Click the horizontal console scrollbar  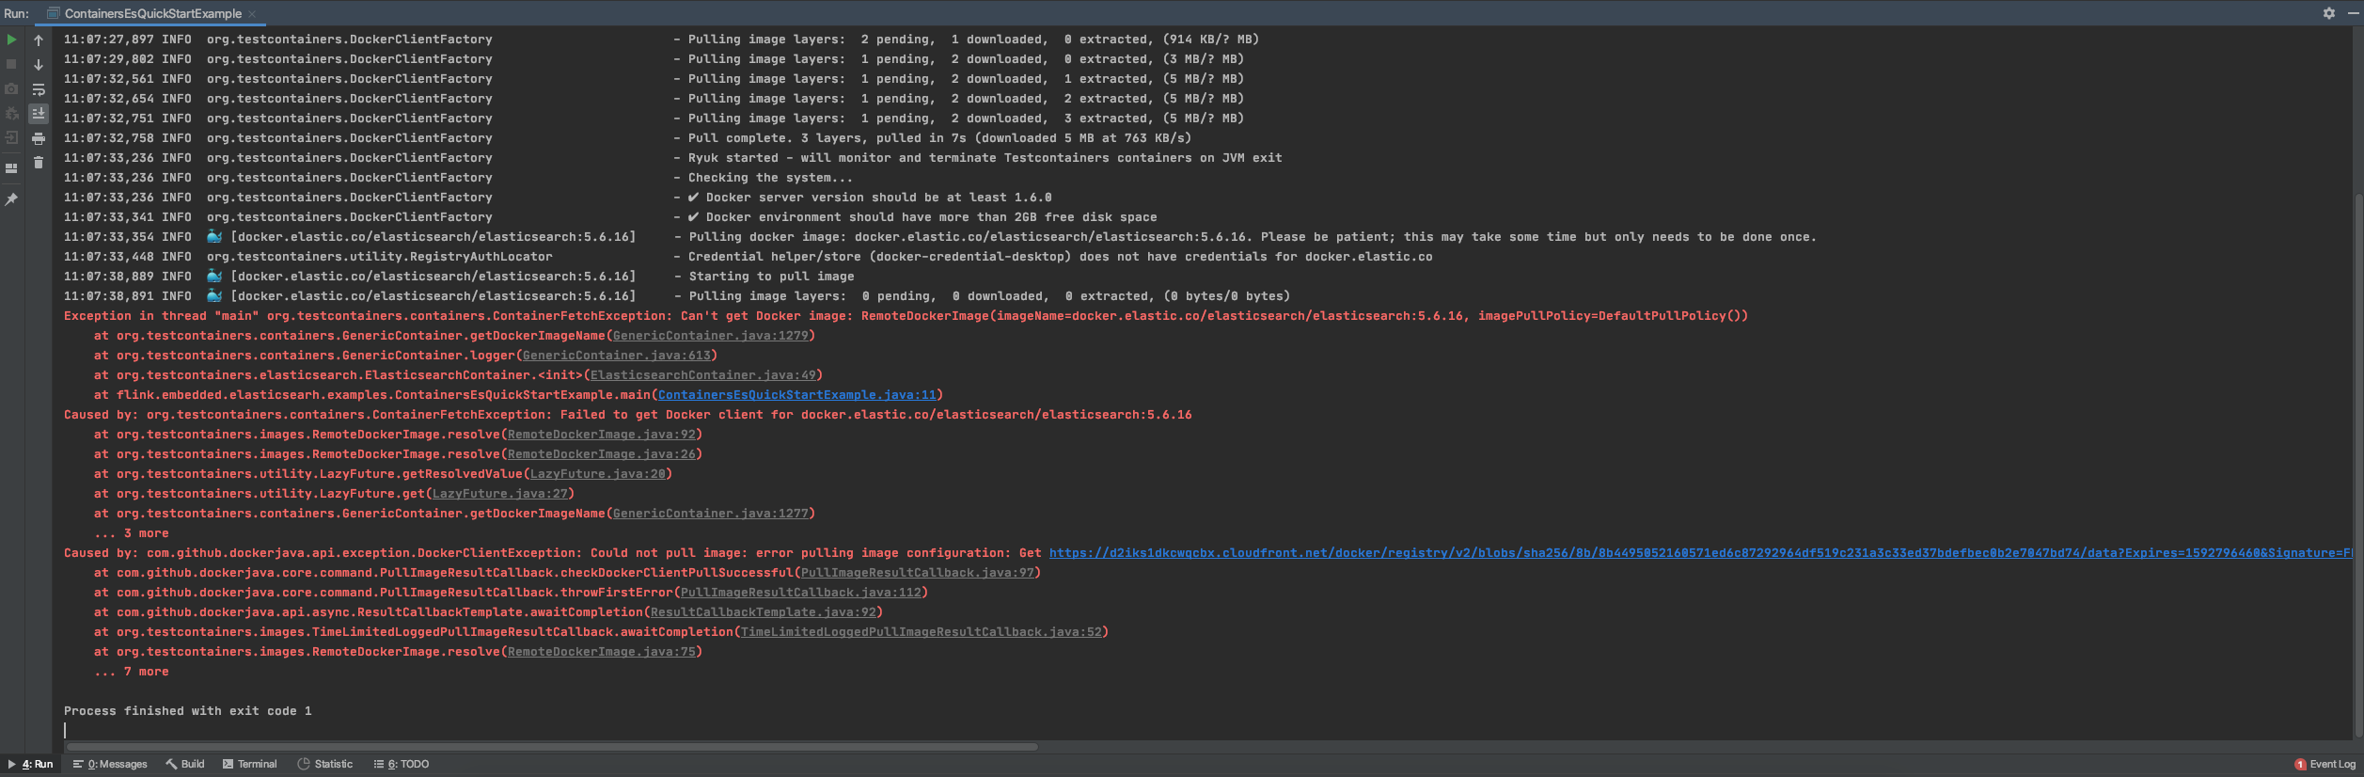click(x=551, y=747)
